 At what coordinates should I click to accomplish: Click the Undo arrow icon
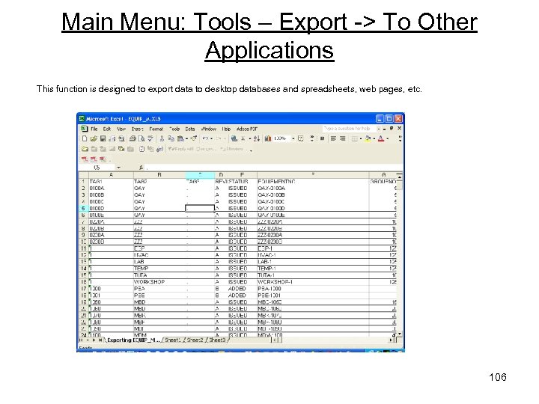tap(205, 138)
